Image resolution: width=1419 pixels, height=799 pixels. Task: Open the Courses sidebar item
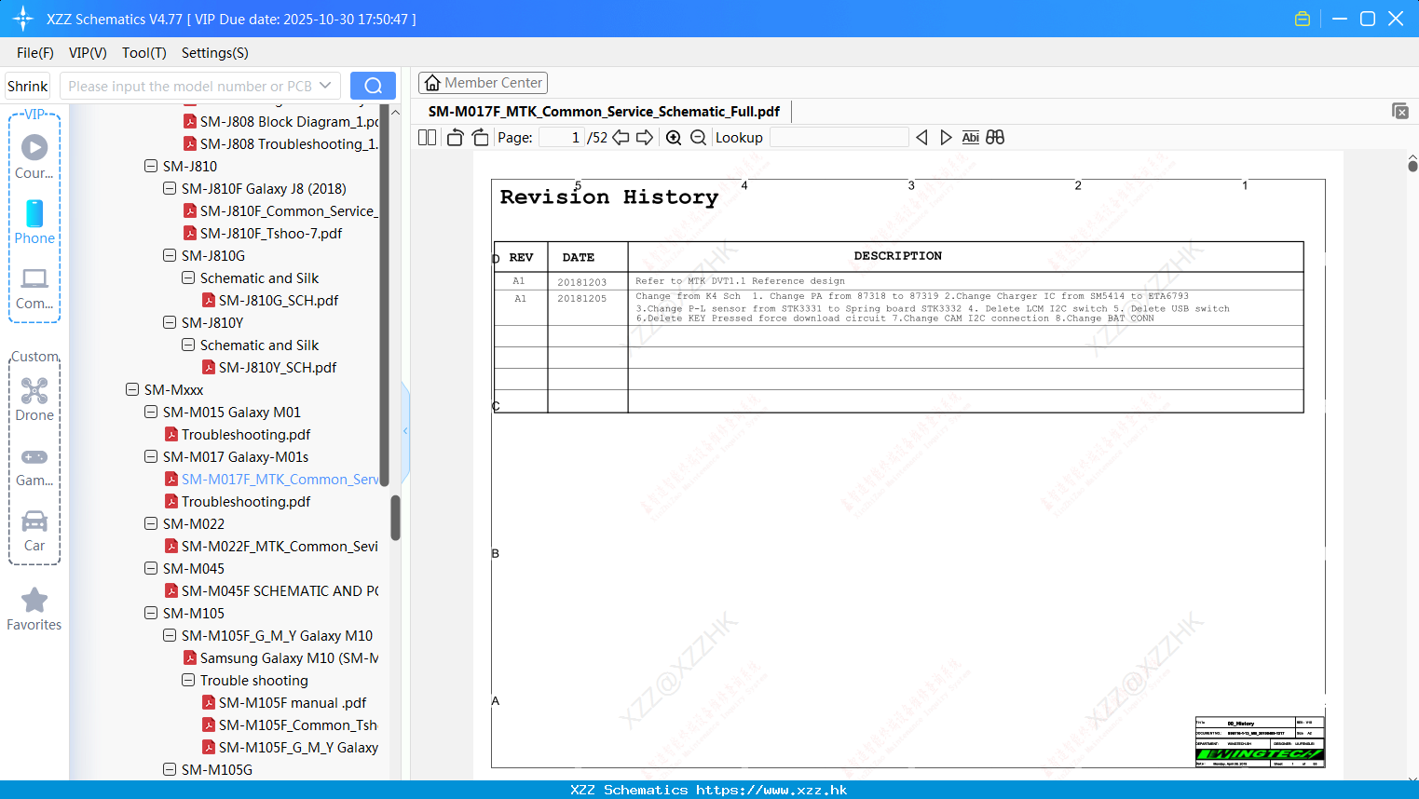34,157
